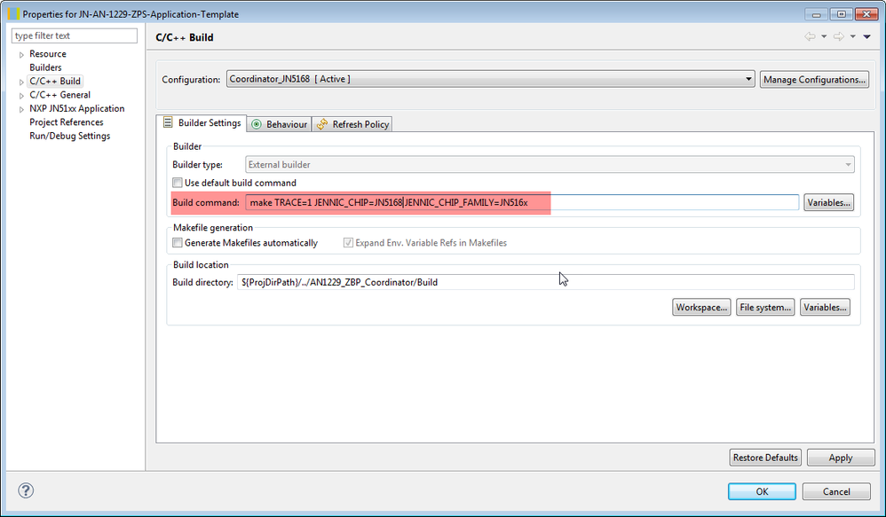Image resolution: width=886 pixels, height=517 pixels.
Task: Select Run/Debug Settings in the tree
Action: pyautogui.click(x=69, y=136)
